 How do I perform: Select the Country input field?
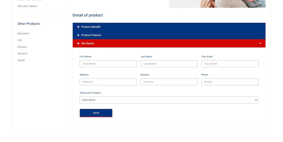click(169, 82)
